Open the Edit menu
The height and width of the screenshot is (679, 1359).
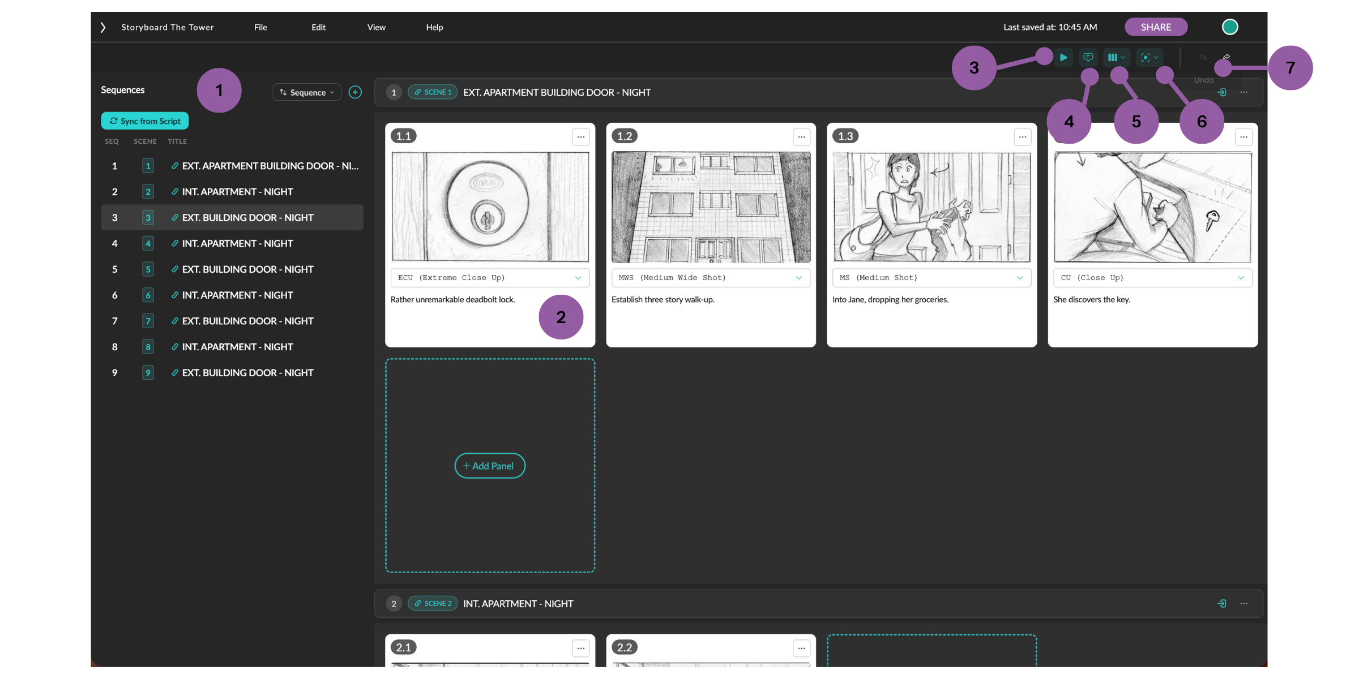point(318,27)
